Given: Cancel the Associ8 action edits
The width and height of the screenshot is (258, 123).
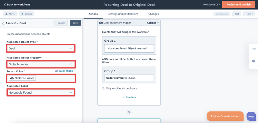Looking at the screenshot, I should coord(61,23).
